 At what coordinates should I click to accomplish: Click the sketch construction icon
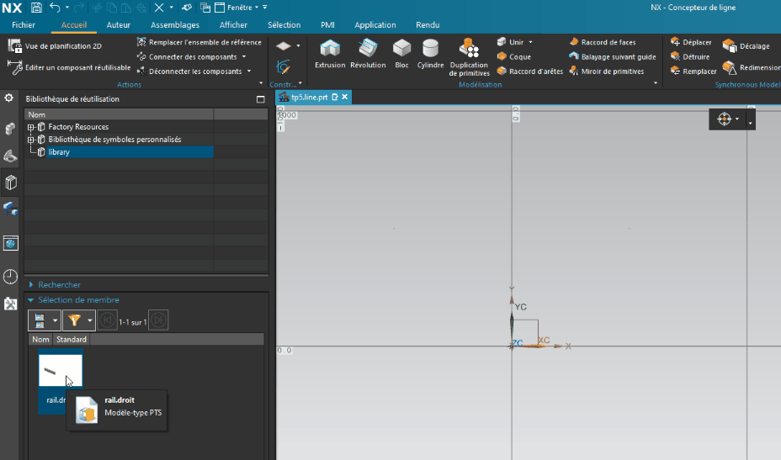(284, 66)
